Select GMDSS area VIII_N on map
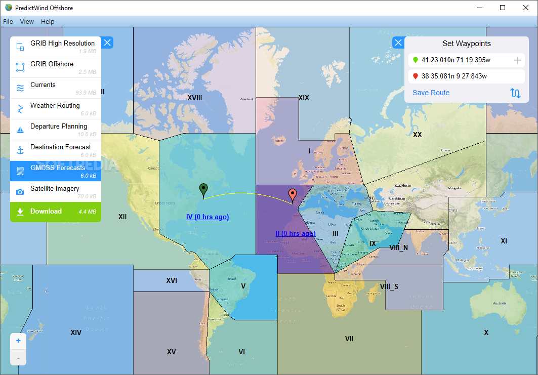Screen dimensions: 538x375 (399, 247)
